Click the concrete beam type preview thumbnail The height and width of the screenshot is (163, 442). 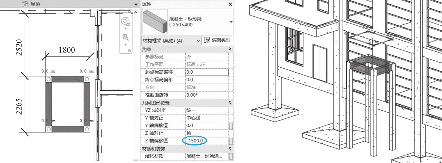click(155, 22)
